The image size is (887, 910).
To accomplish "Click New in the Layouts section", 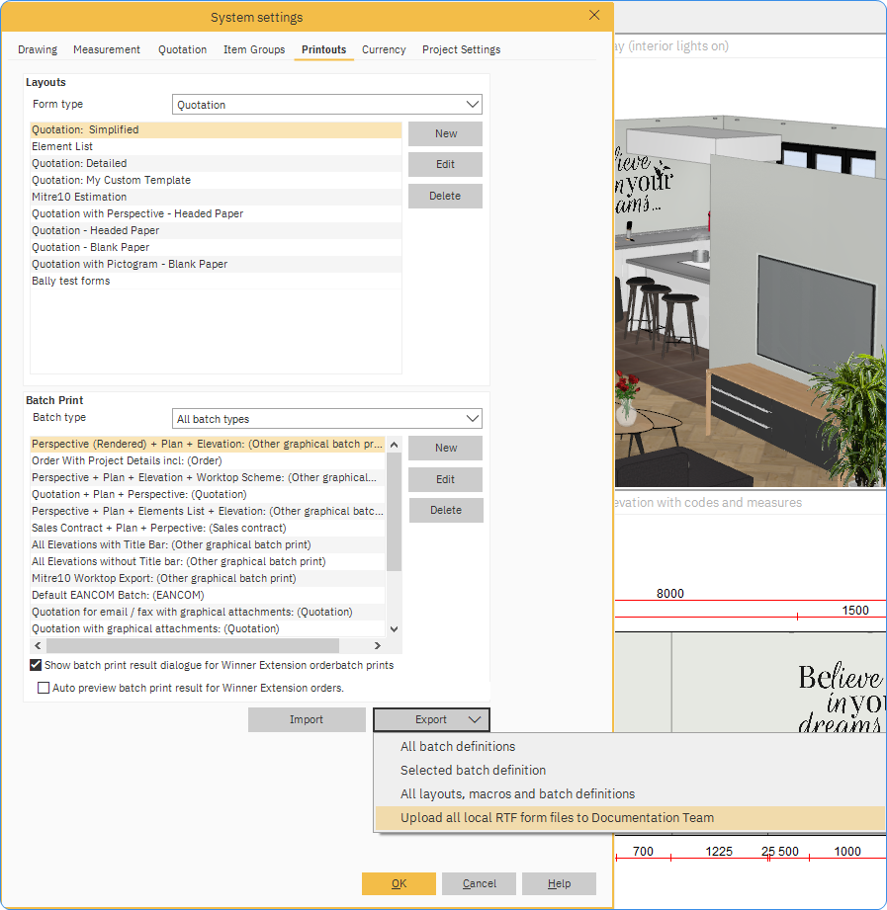I will 445,133.
